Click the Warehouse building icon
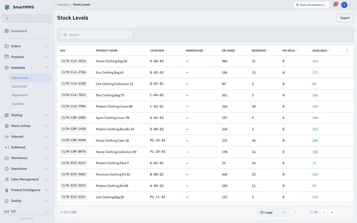The image size is (357, 223). pos(7,158)
